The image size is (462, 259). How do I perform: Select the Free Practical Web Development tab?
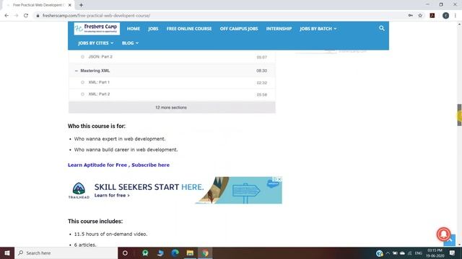38,5
